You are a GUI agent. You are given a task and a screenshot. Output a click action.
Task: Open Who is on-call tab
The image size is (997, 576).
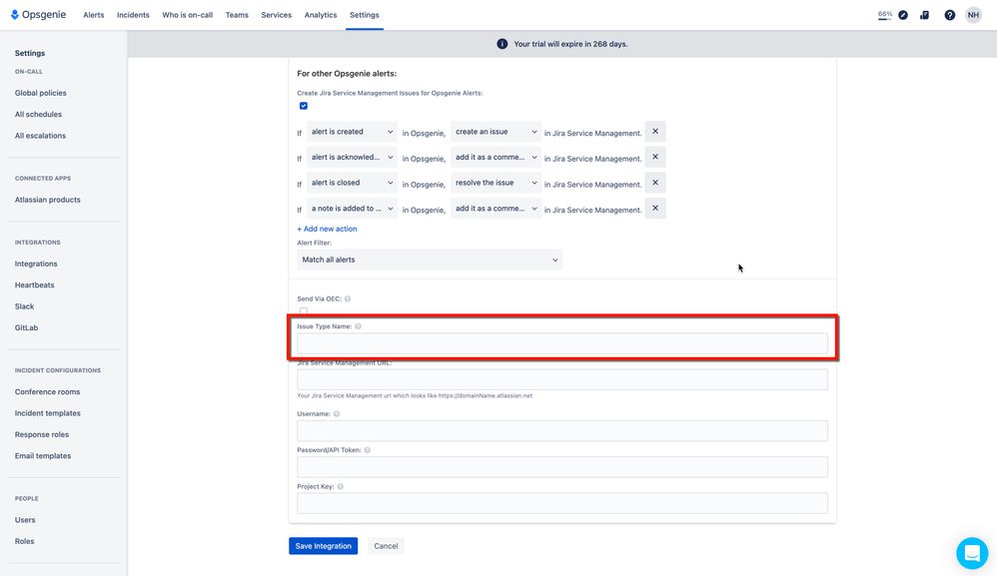[x=188, y=15]
